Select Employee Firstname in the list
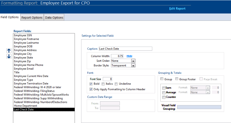231x123 pixels. pos(44,39)
